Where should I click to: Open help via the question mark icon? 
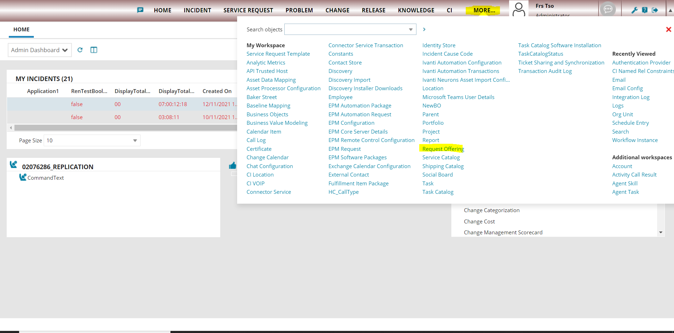(644, 10)
